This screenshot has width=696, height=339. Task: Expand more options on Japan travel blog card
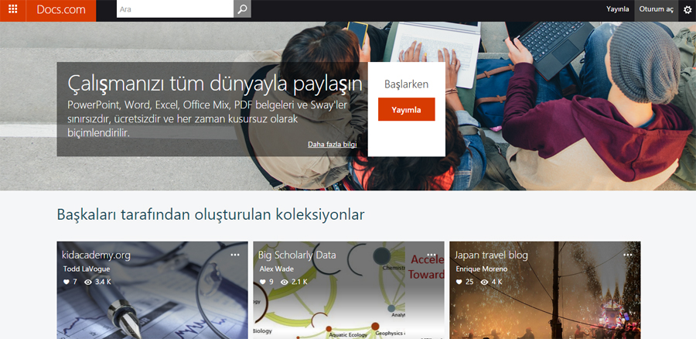(x=628, y=255)
